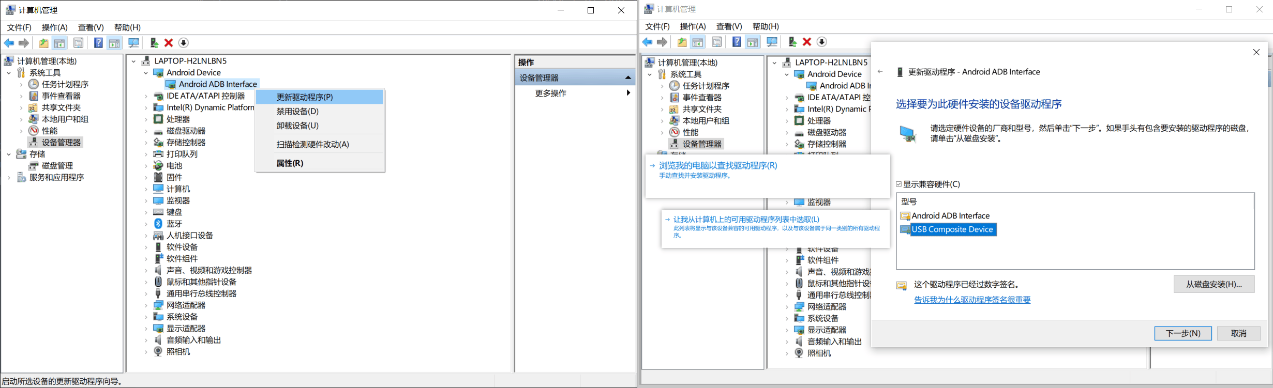Expand 服务和应用程序 in the left console tree
1273x388 pixels.
[9, 178]
